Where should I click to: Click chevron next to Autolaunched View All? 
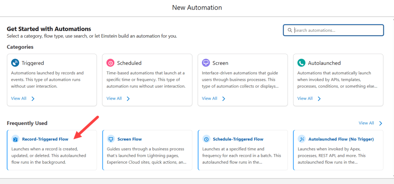[x=319, y=99]
